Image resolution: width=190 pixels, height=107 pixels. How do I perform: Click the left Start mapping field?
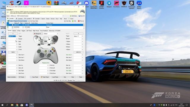13,44
